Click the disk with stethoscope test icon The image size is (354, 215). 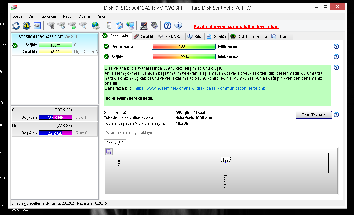pyautogui.click(x=51, y=26)
